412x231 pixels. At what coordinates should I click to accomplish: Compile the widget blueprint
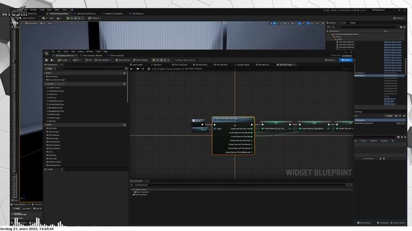click(63, 60)
